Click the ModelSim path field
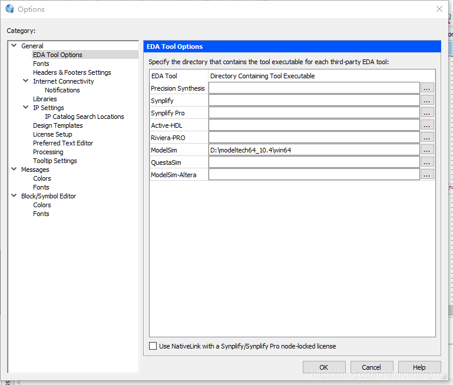 (x=314, y=150)
